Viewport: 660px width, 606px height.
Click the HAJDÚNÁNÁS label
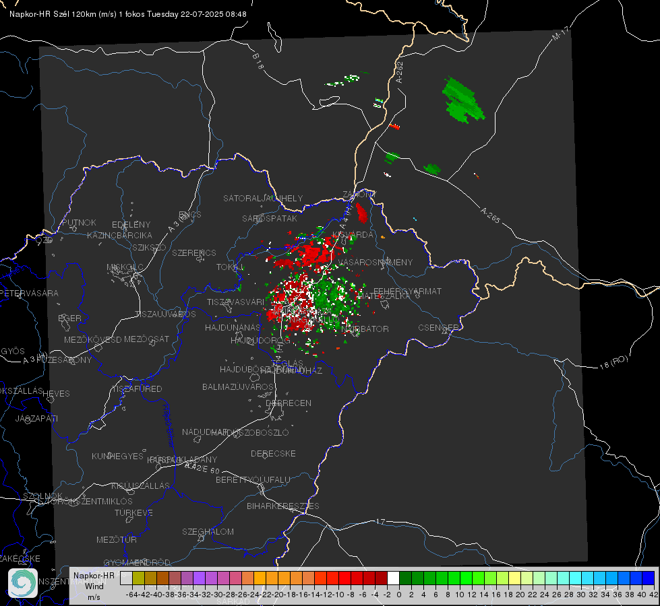pos(233,327)
